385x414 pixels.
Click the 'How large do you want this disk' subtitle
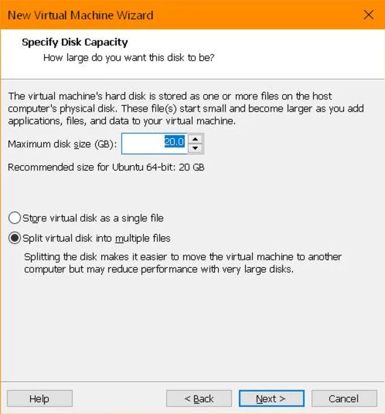click(x=129, y=58)
